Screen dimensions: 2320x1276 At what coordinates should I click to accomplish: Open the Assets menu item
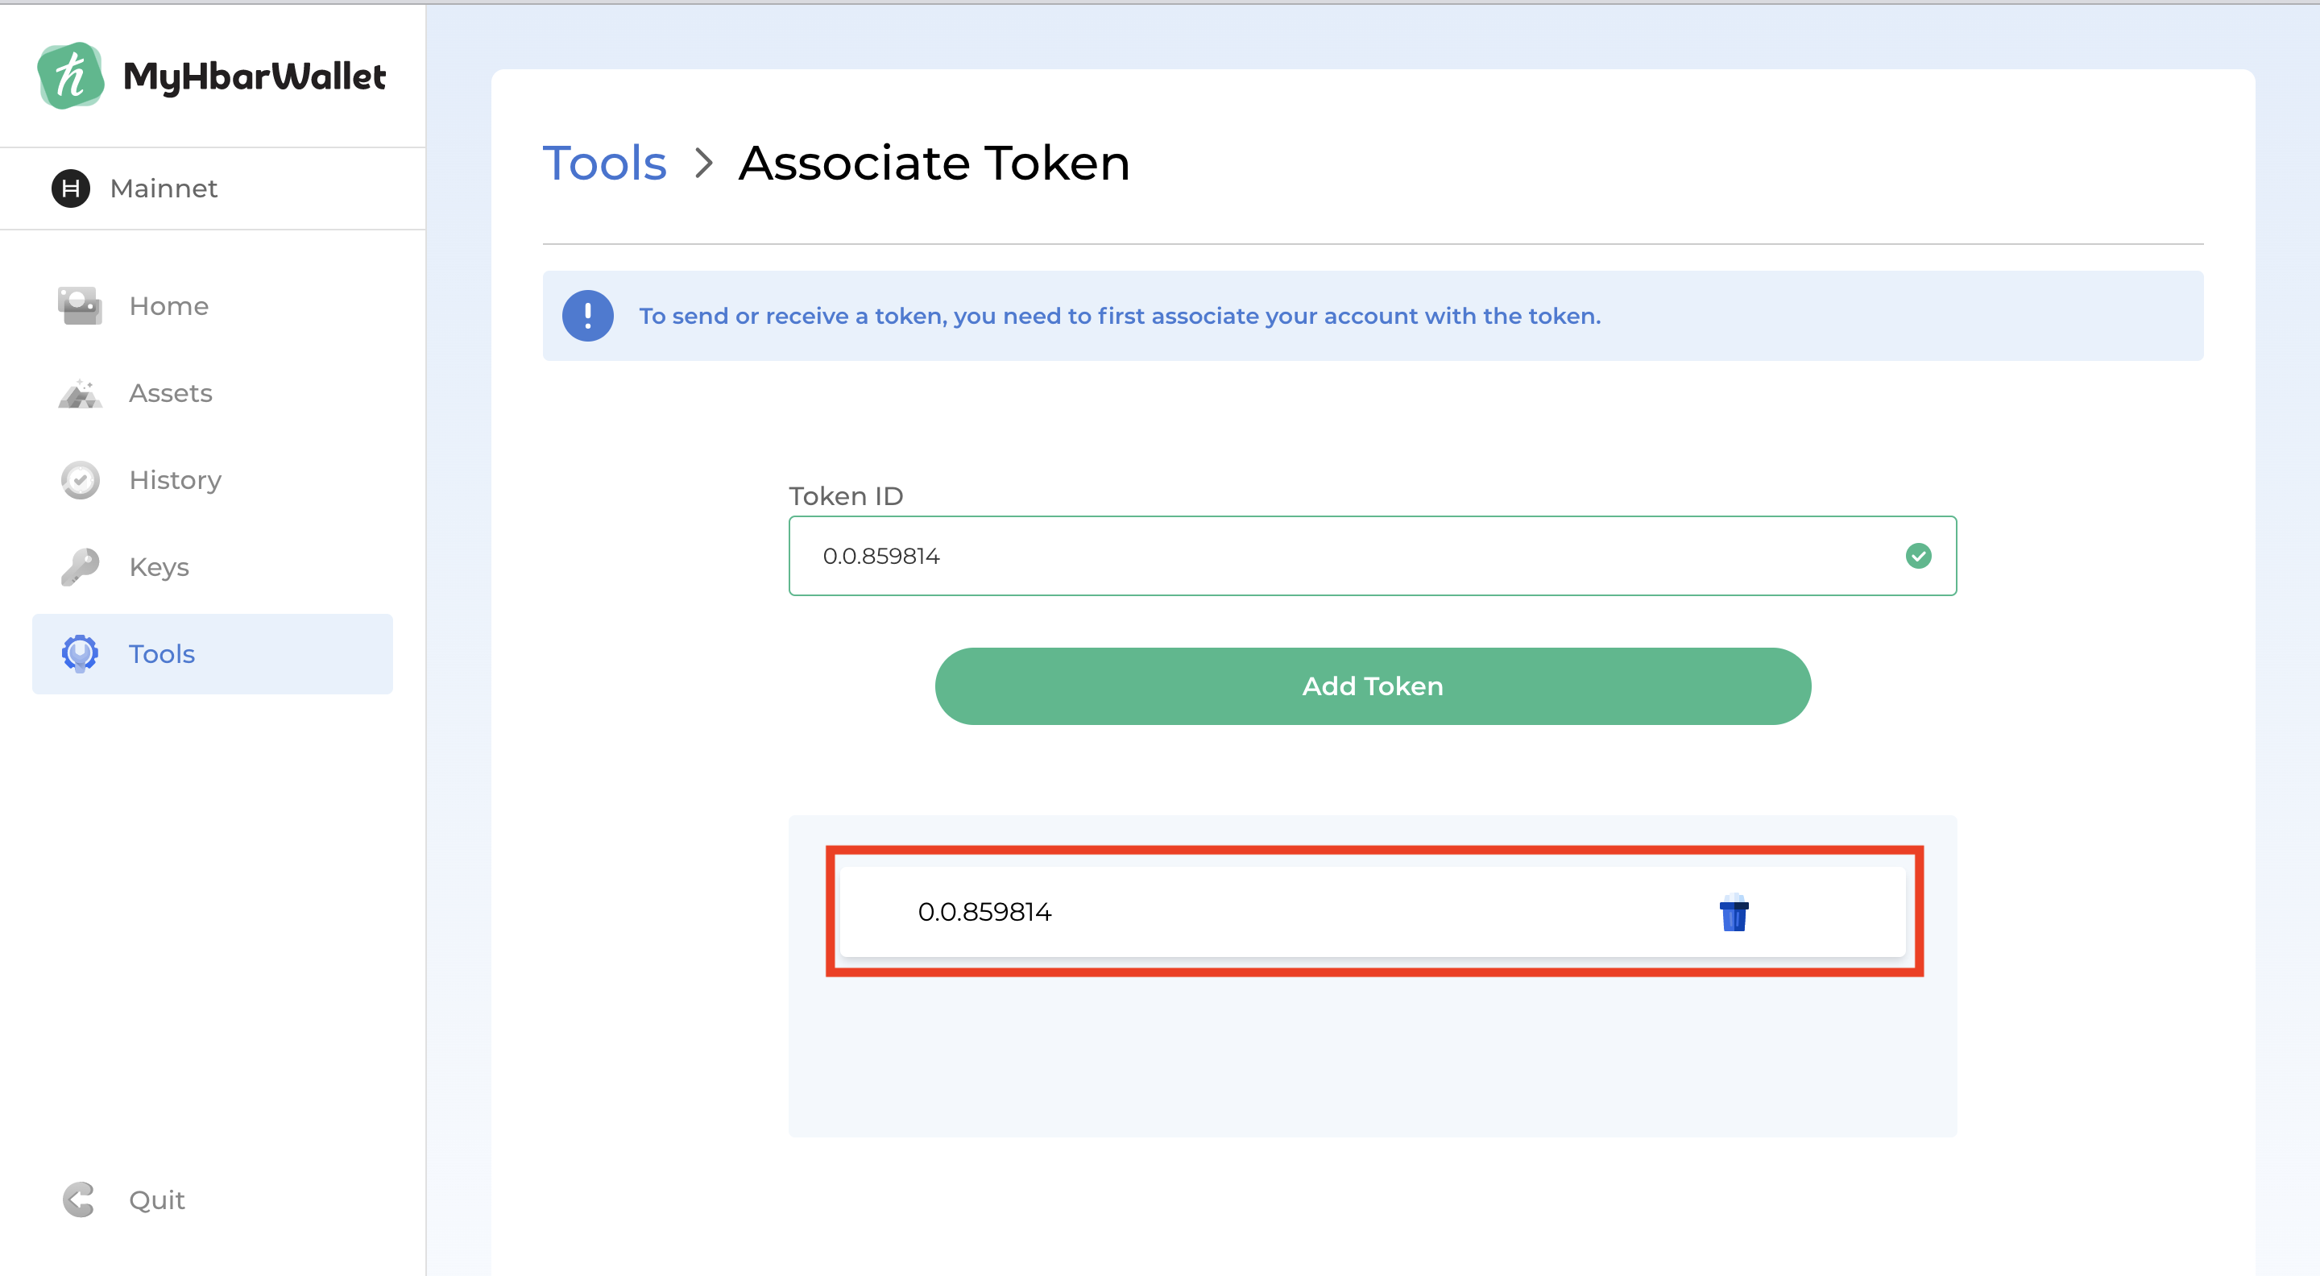click(170, 394)
